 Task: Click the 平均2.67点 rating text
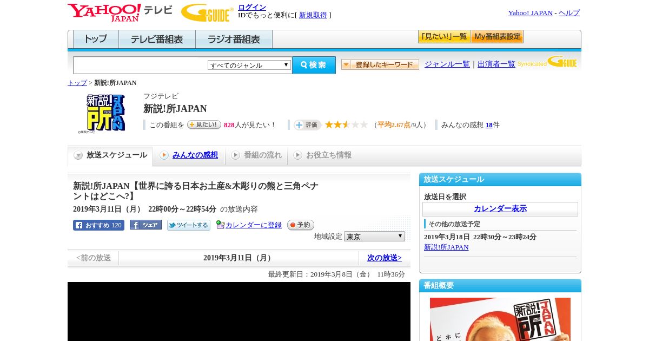(x=394, y=125)
